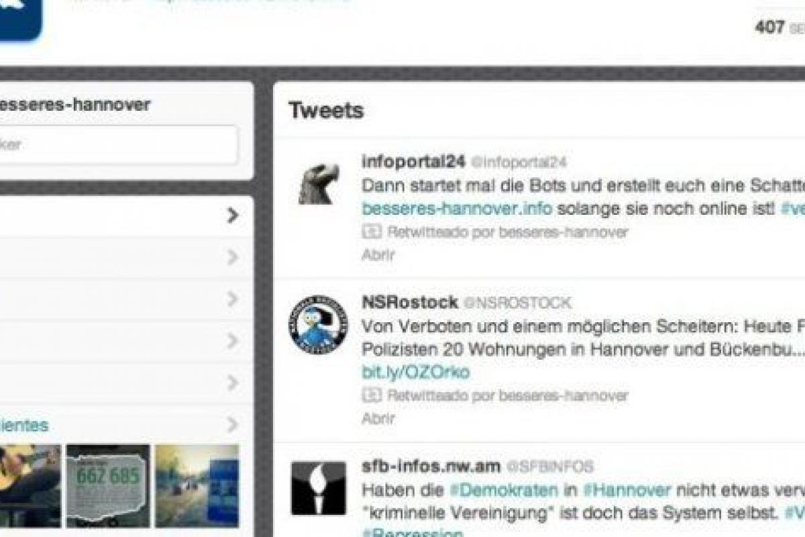
Task: Open the first sidebar chevron row
Action: [x=232, y=215]
